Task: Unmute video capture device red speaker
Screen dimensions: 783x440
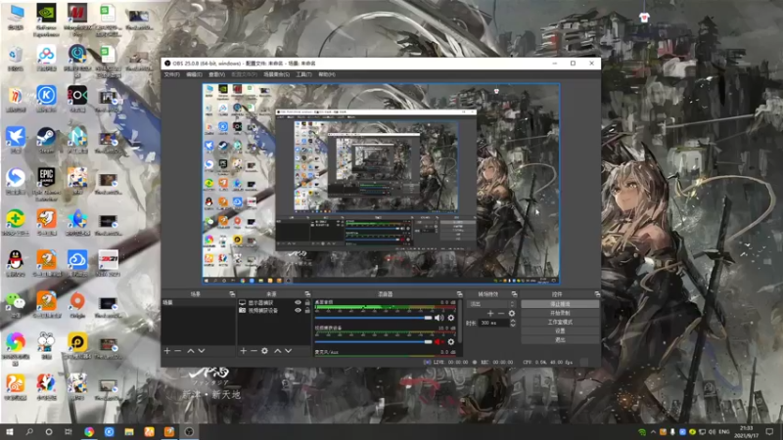Action: pyautogui.click(x=438, y=341)
